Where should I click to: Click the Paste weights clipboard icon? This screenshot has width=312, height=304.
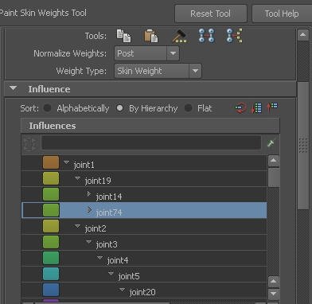click(x=151, y=36)
